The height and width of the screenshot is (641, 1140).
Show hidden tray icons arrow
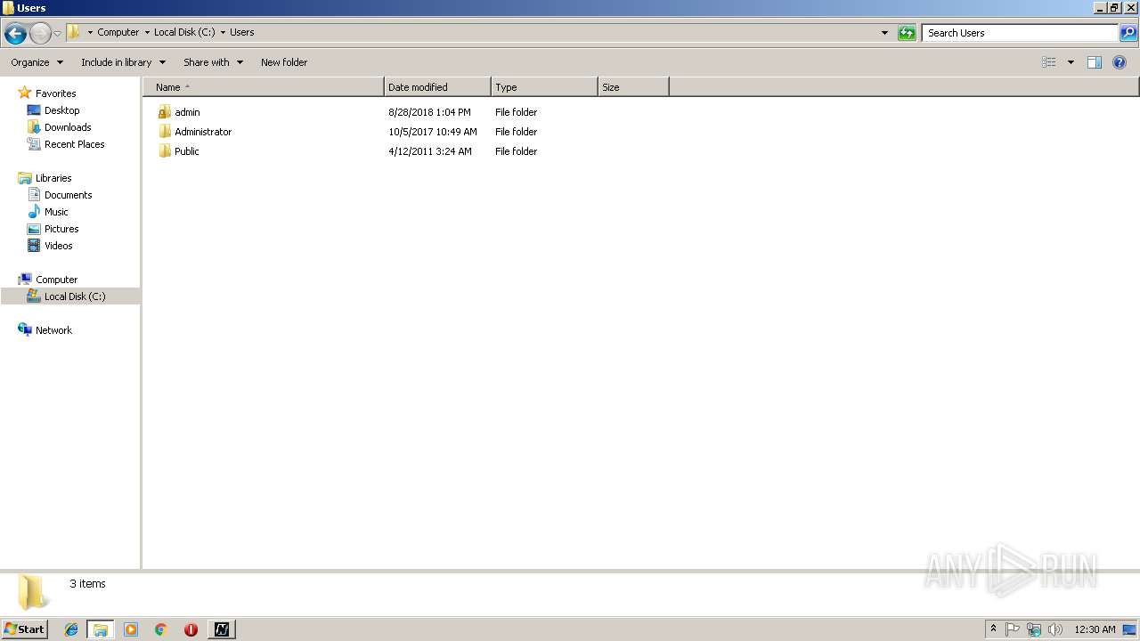click(x=993, y=629)
